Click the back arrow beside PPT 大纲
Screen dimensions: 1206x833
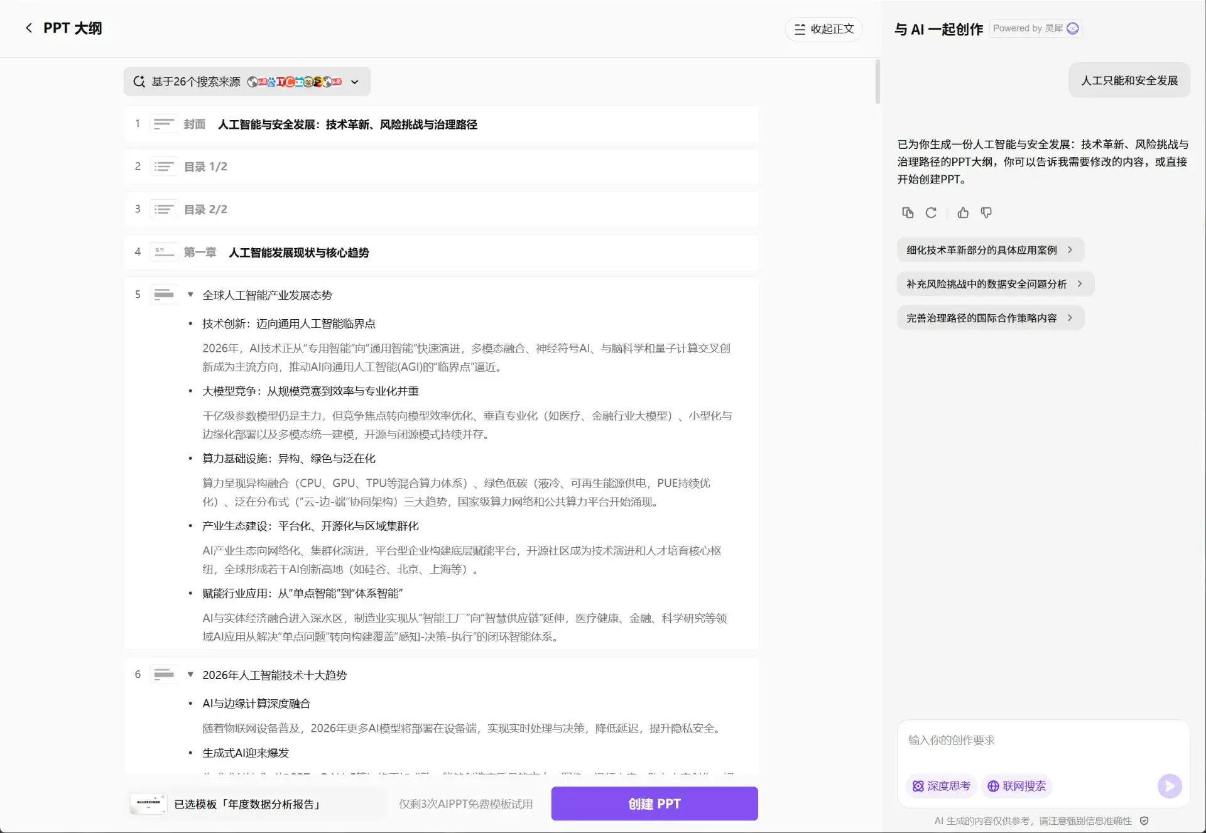29,28
